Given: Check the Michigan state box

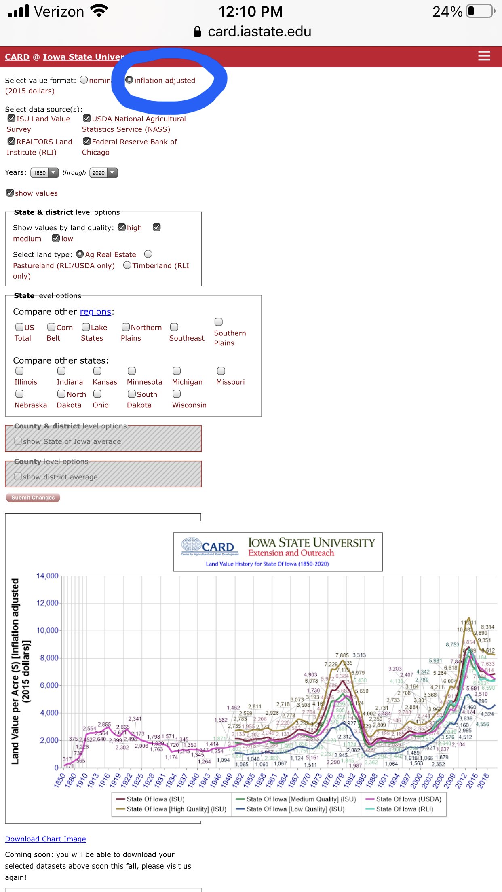Looking at the screenshot, I should [177, 371].
